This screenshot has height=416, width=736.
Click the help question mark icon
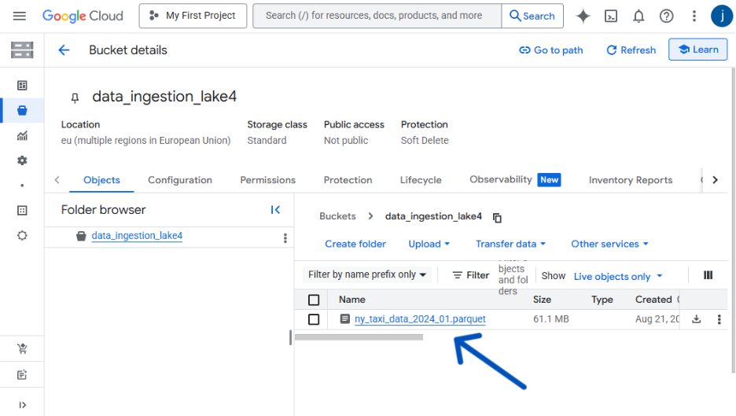(x=666, y=16)
